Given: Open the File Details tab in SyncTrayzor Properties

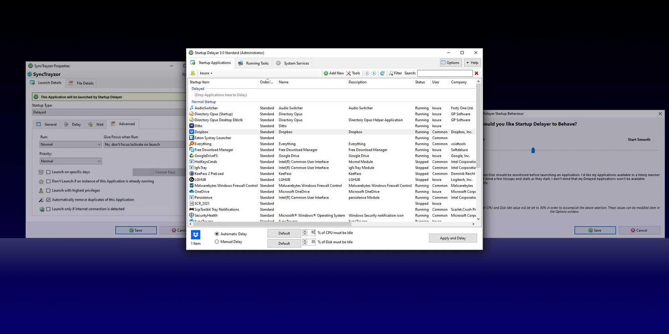Looking at the screenshot, I should pyautogui.click(x=81, y=83).
